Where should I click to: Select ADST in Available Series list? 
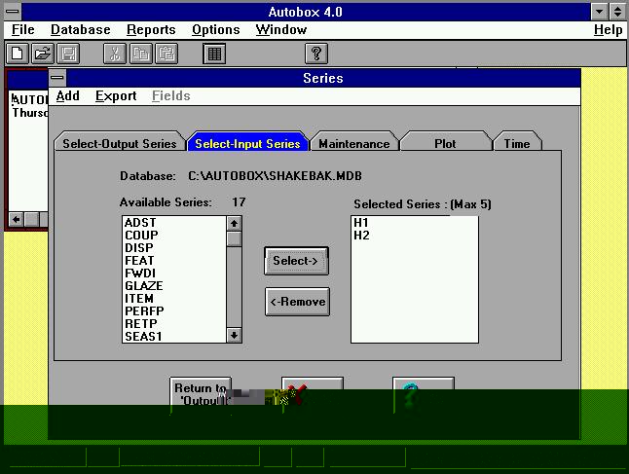pyautogui.click(x=174, y=223)
